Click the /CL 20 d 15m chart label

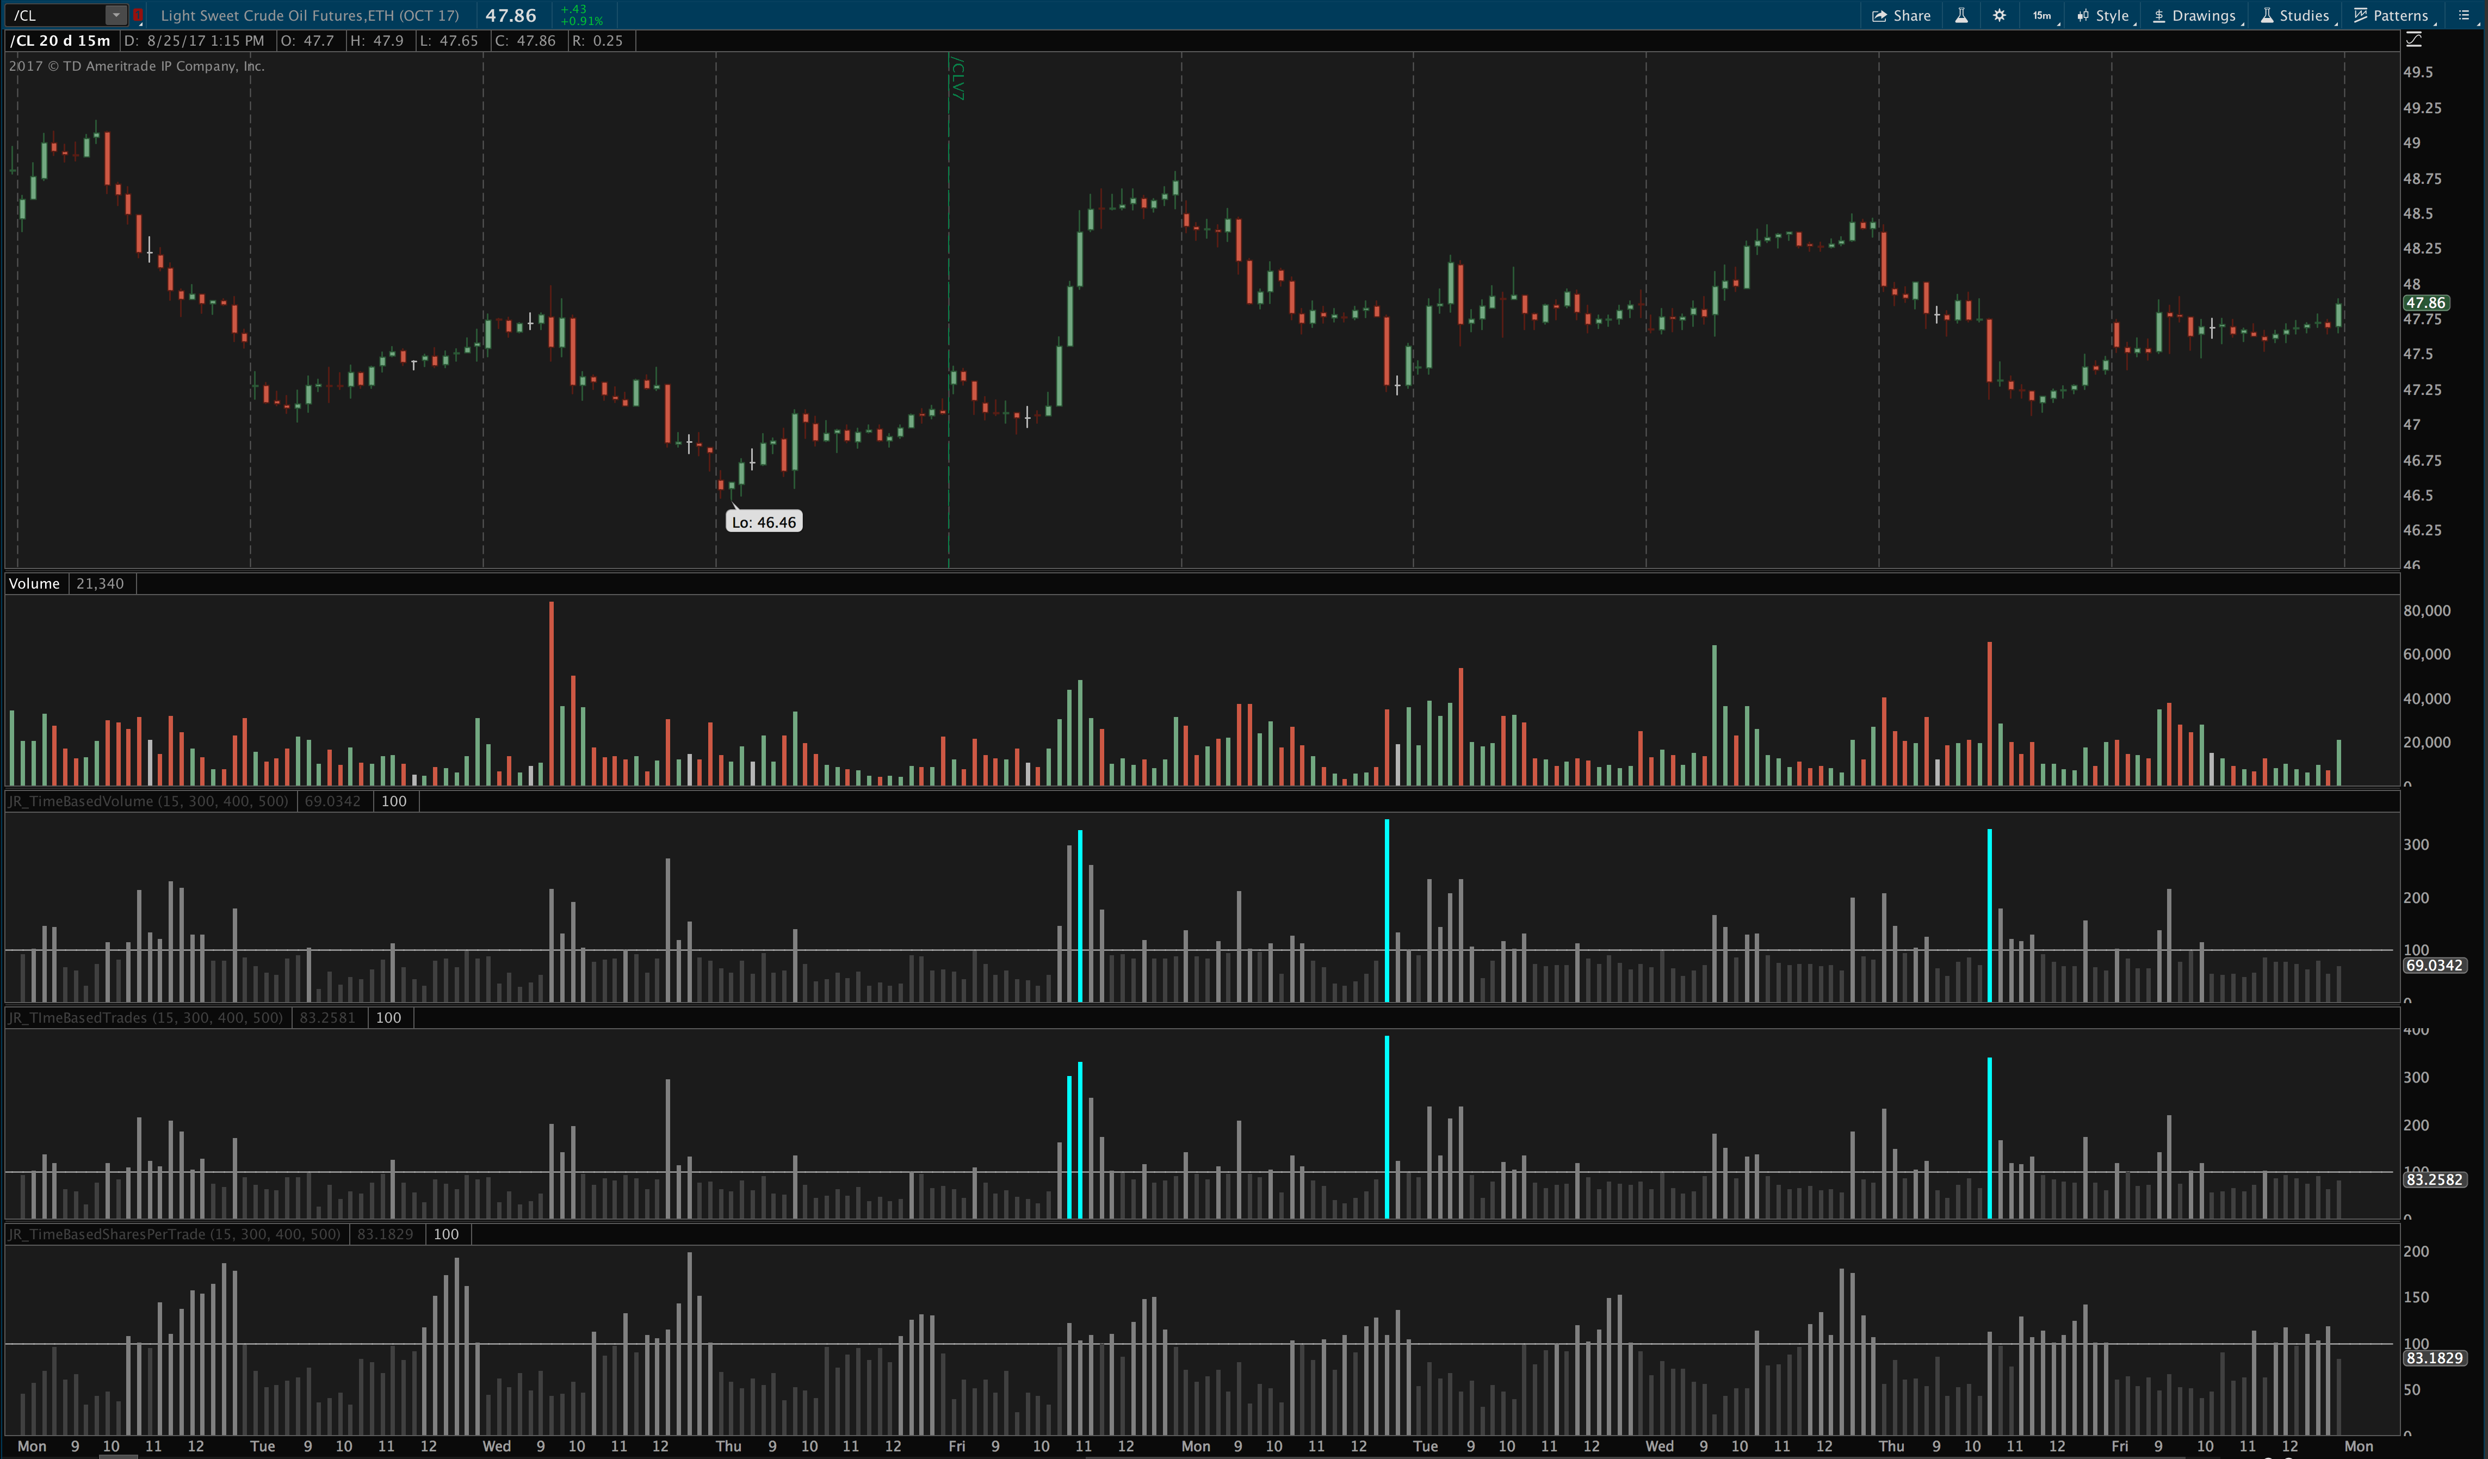(x=60, y=40)
